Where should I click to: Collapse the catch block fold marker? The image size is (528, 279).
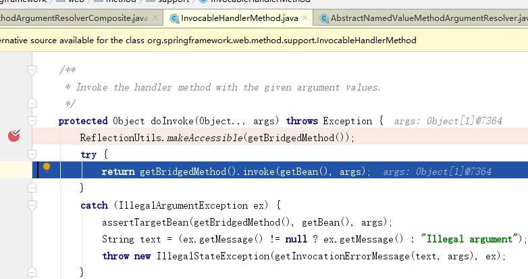point(31,205)
